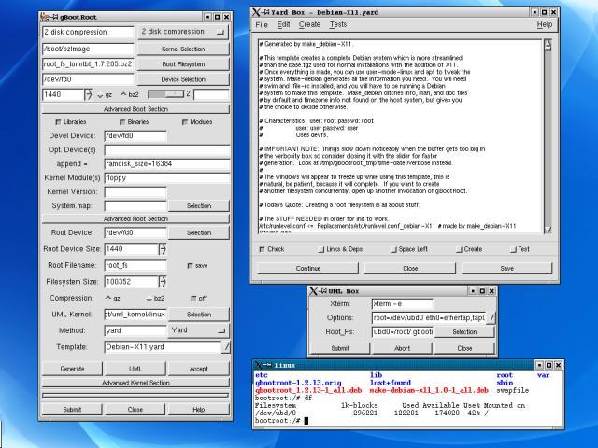Open the gBootRoot window menu icon
Screen dimensions: 598x448
click(x=45, y=17)
